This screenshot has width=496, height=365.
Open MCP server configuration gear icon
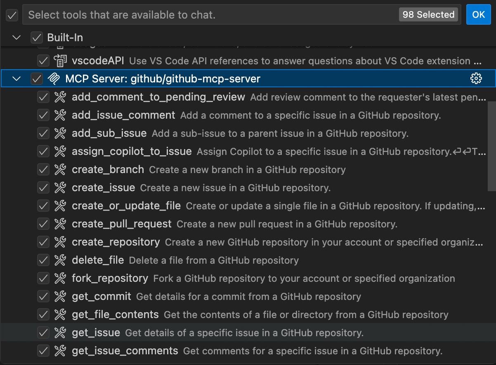476,78
